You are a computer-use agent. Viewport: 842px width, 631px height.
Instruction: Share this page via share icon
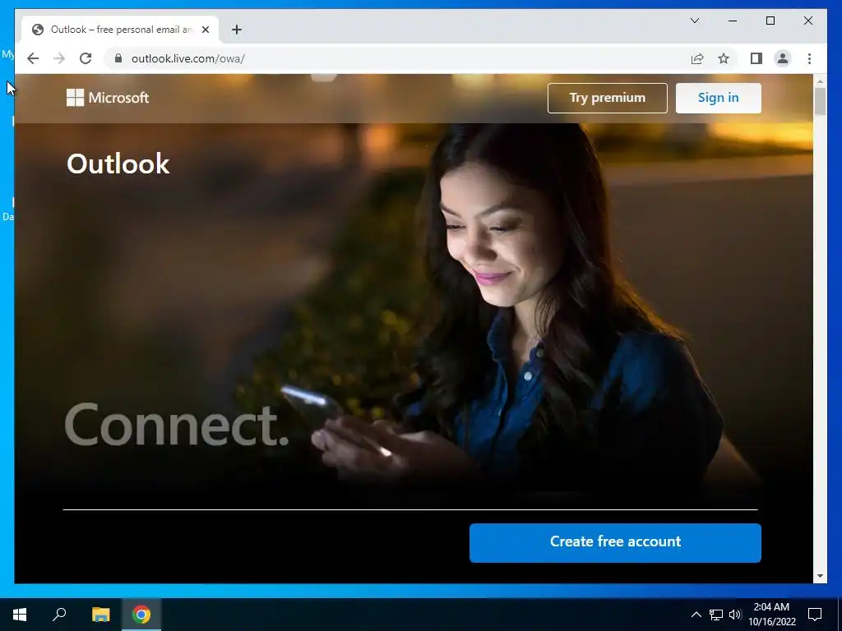(x=697, y=58)
